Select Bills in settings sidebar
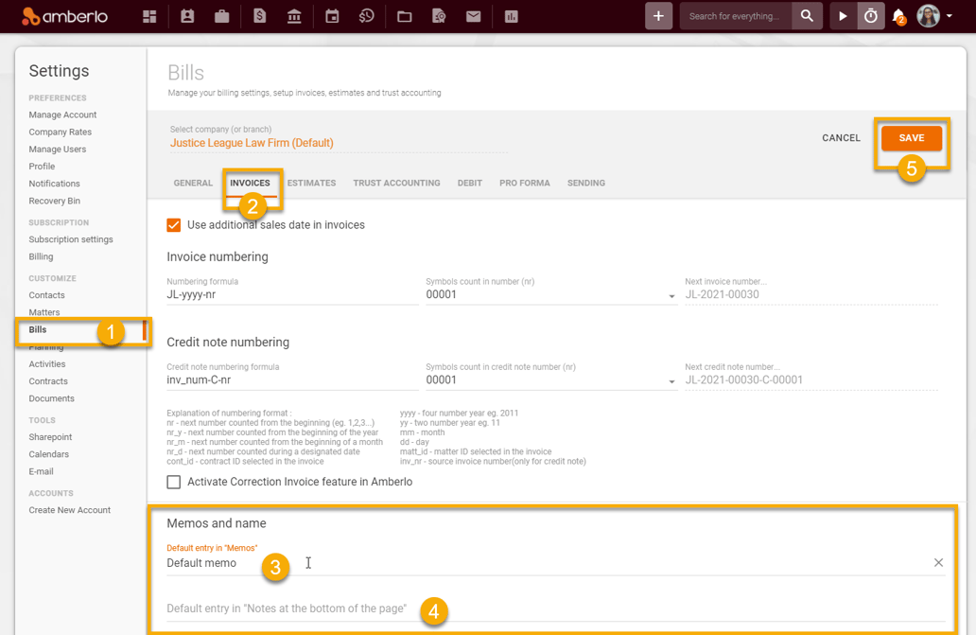 pyautogui.click(x=37, y=329)
